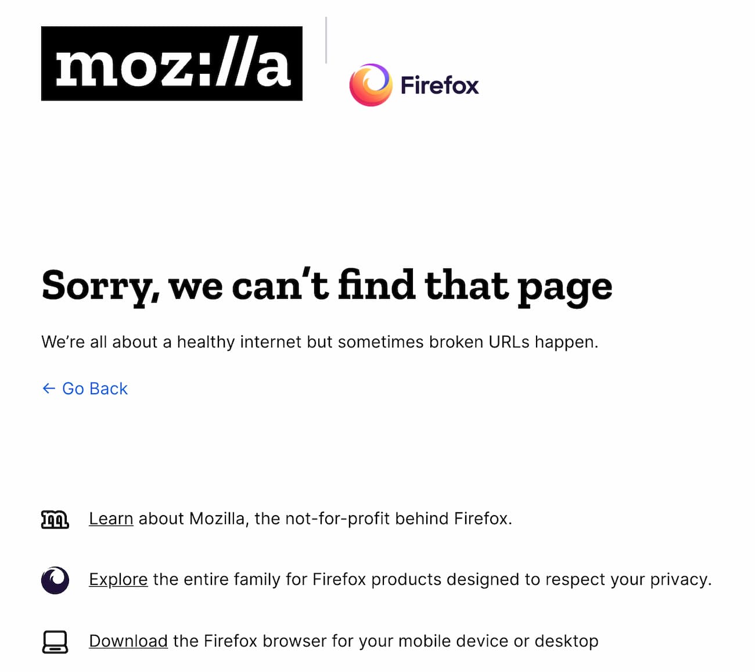Click the Mozilla 'm' building icon
The height and width of the screenshot is (672, 755).
(55, 519)
